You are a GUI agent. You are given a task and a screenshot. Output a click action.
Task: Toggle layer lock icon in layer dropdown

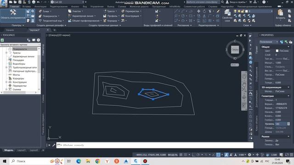tap(243, 11)
